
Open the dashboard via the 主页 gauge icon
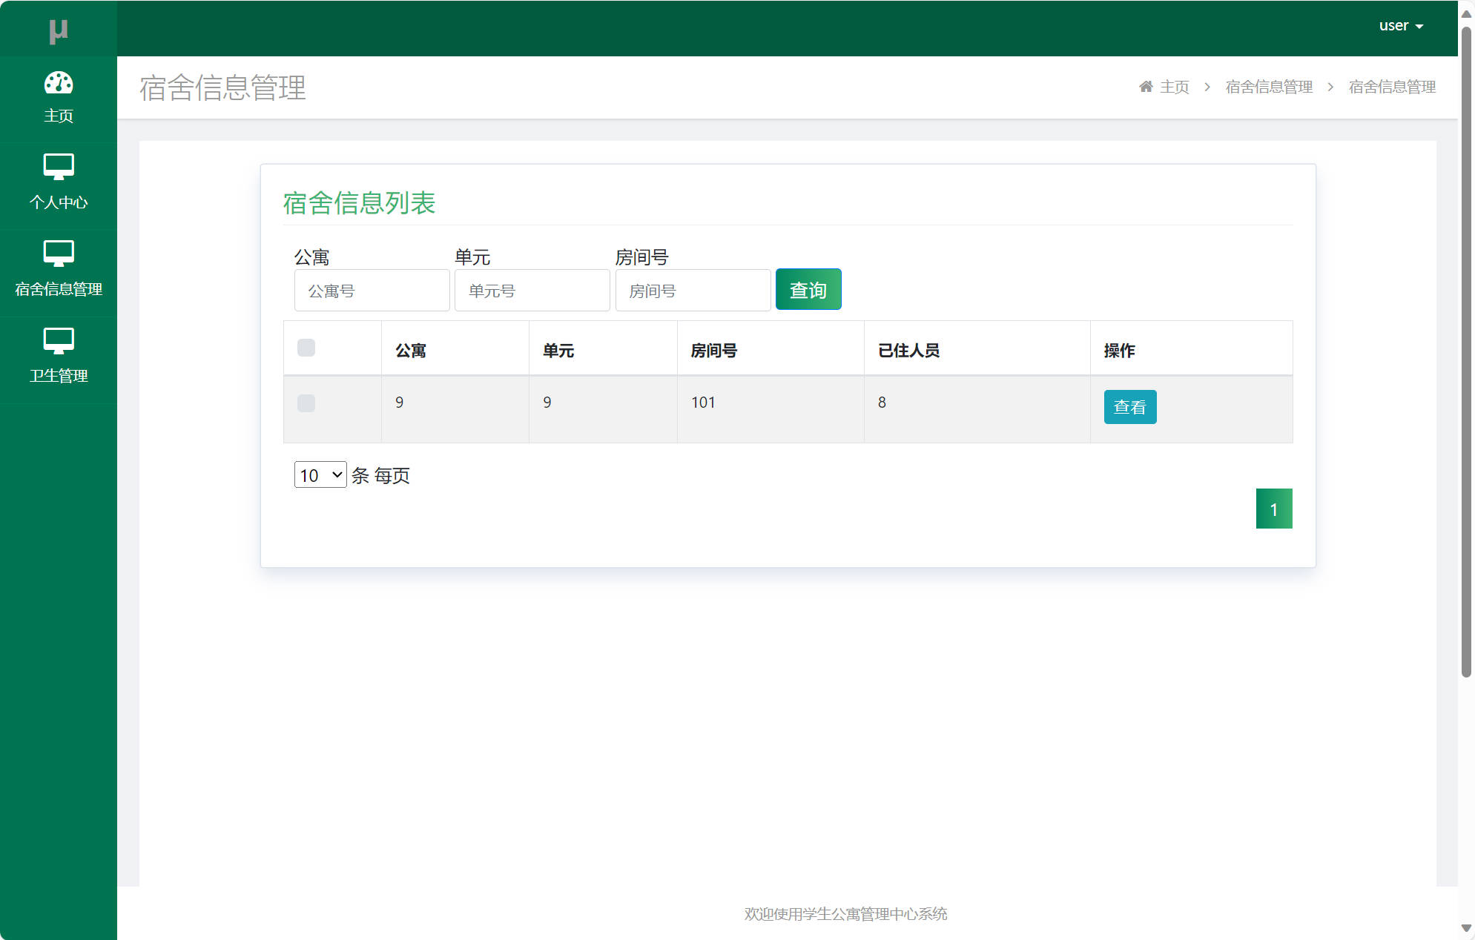point(59,84)
